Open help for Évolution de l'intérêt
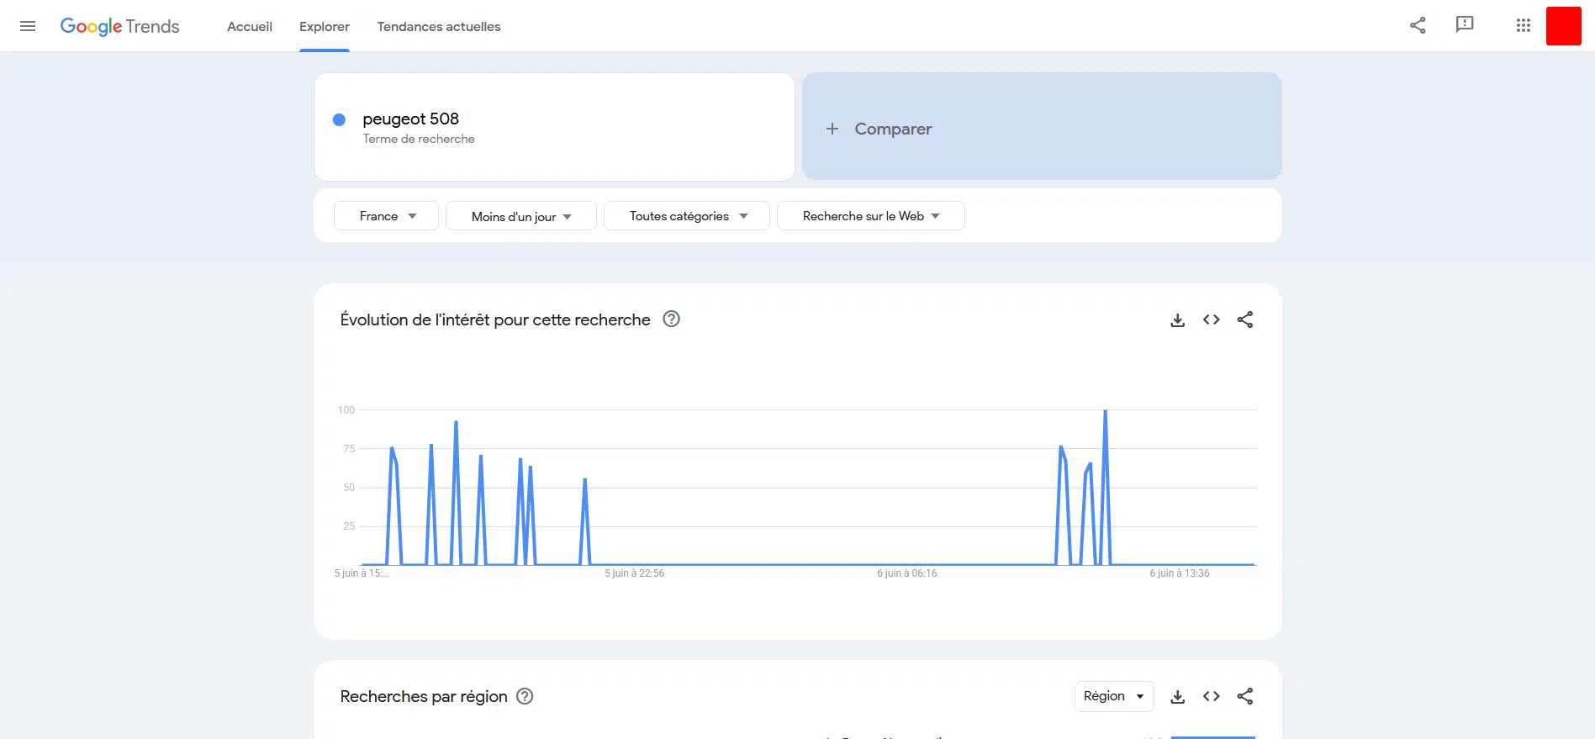 [671, 319]
